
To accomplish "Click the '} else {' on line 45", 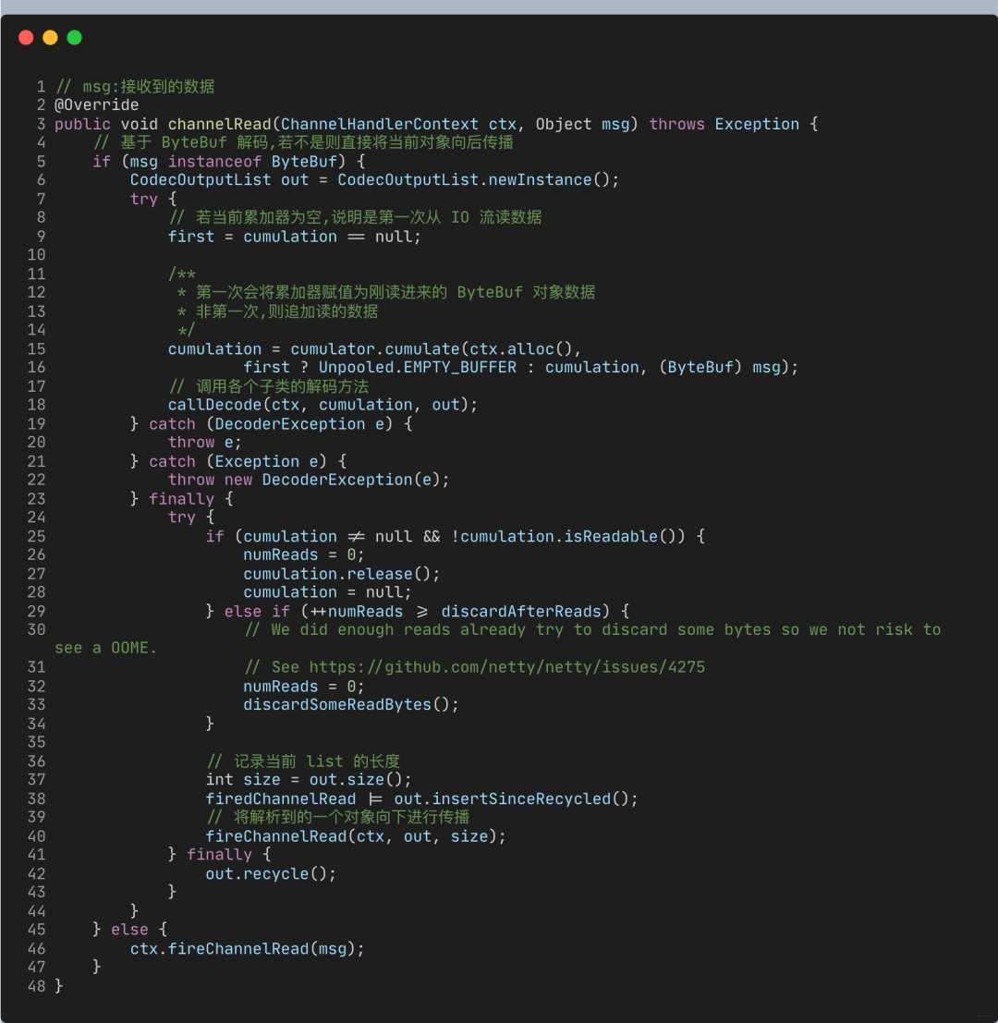I will pyautogui.click(x=129, y=930).
